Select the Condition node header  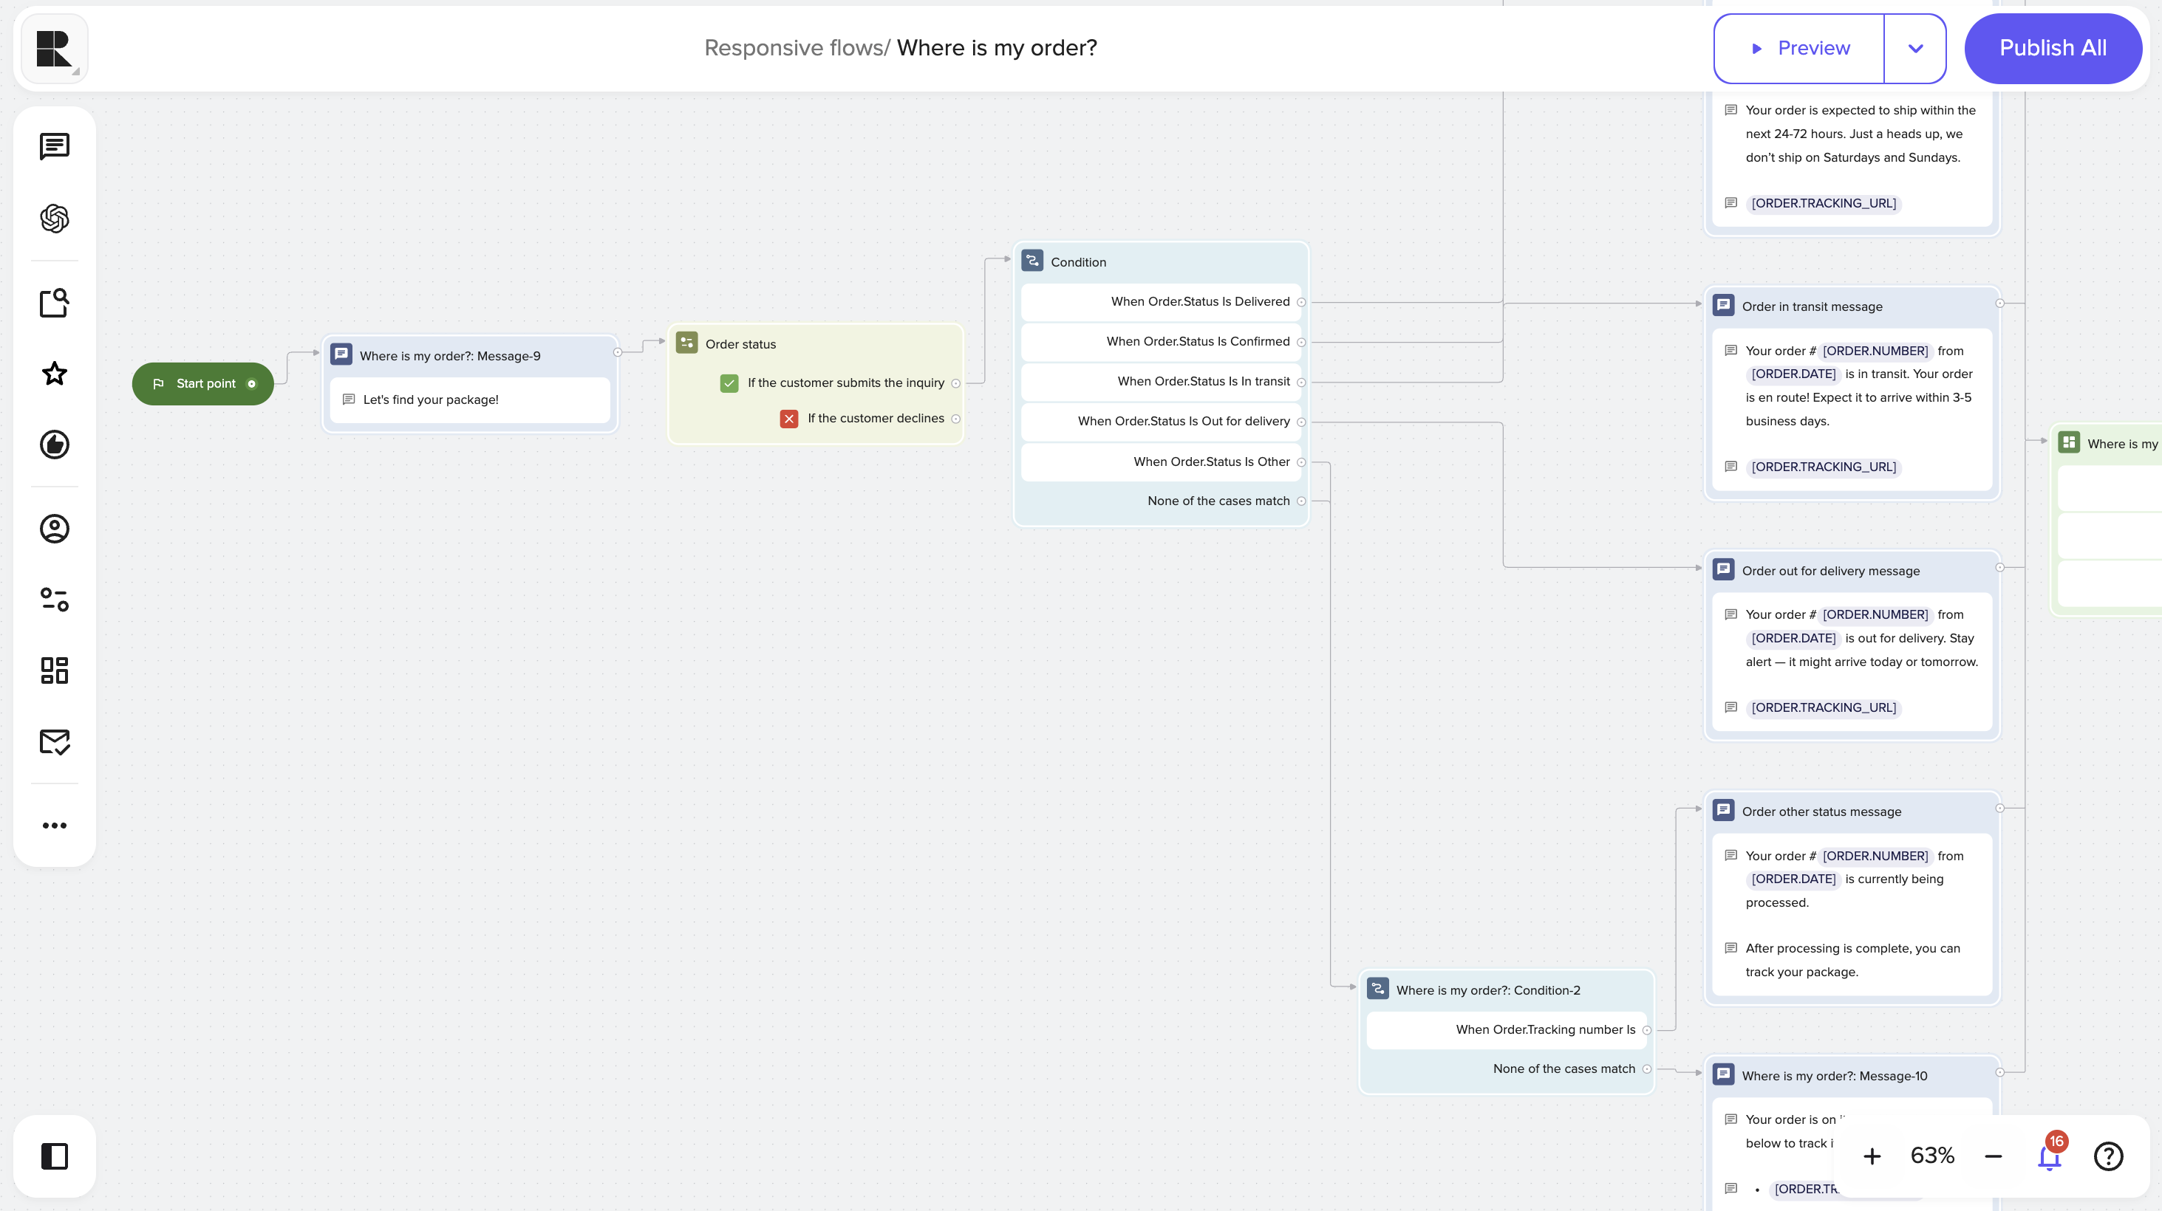[x=1077, y=262]
